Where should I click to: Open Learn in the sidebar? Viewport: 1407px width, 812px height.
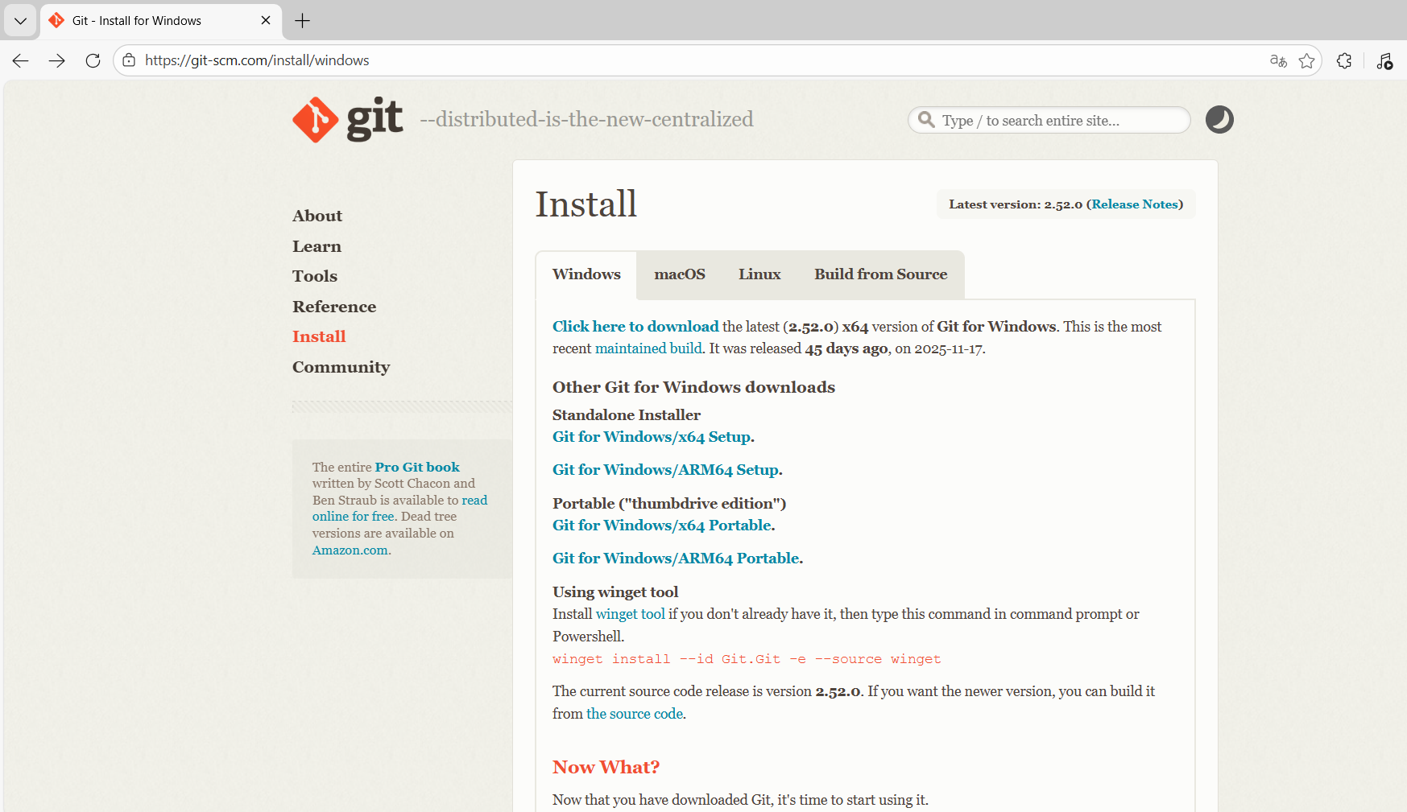tap(317, 246)
